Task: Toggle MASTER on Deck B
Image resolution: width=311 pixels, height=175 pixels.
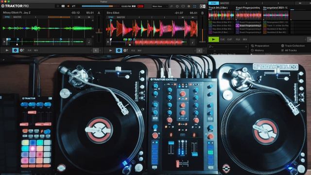Action: (x=121, y=17)
